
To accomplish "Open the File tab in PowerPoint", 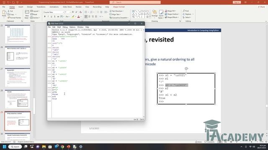I will click(x=4, y=7).
